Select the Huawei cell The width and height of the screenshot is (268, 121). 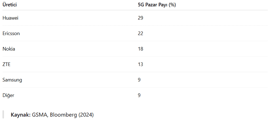[x=10, y=18]
